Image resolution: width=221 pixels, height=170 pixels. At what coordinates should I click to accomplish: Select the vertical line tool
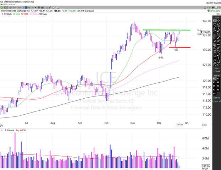[218, 58]
